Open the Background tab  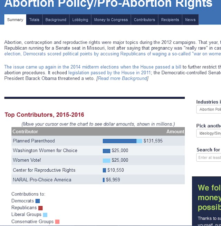pyautogui.click(x=56, y=20)
